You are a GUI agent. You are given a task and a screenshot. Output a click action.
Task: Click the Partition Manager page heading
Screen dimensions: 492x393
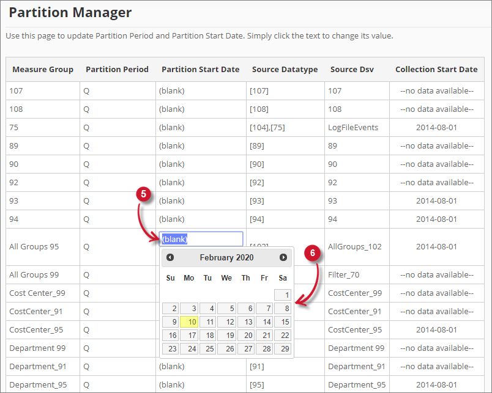[x=70, y=13]
